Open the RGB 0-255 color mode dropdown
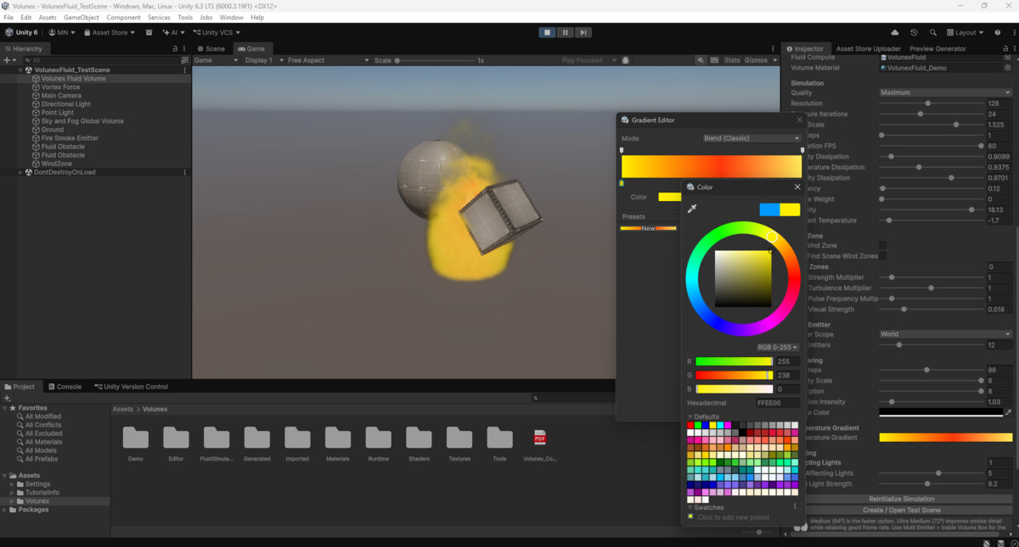This screenshot has width=1019, height=547. (x=777, y=347)
